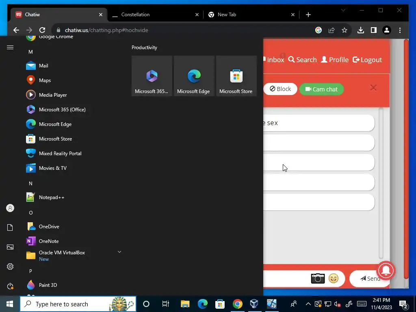Bookmark this page with the star

point(344,30)
